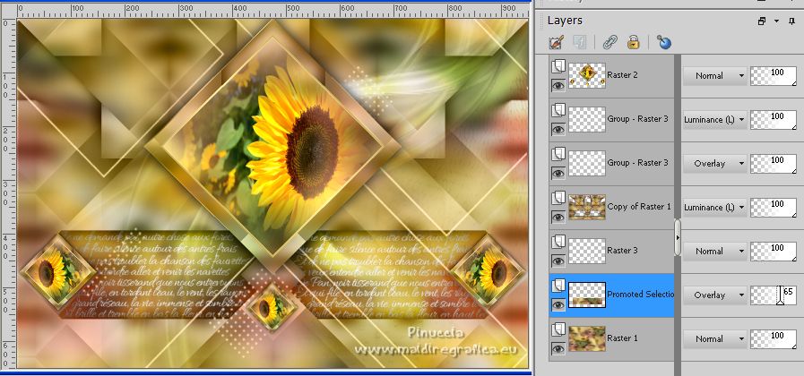Click the New Raster Layer paintbrush icon
This screenshot has height=376, width=804.
(557, 42)
